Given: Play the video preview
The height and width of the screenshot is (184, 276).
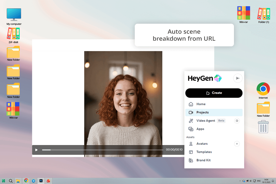Looking at the screenshot, I should 36,150.
